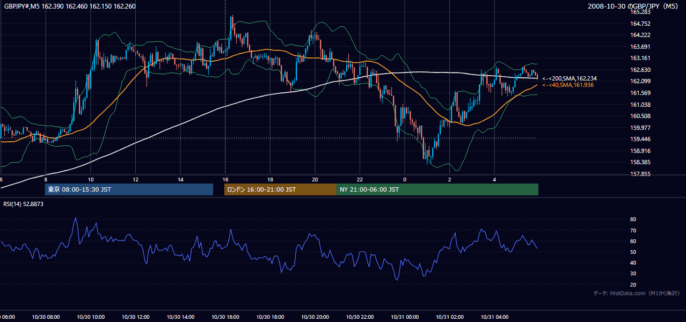
Task: Click the 40 SMA 161.936 label
Action: (x=567, y=85)
